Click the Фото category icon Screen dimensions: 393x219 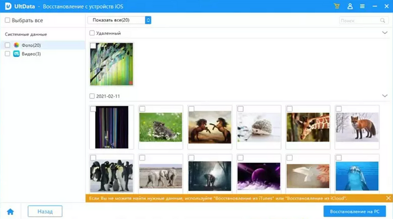pos(16,45)
